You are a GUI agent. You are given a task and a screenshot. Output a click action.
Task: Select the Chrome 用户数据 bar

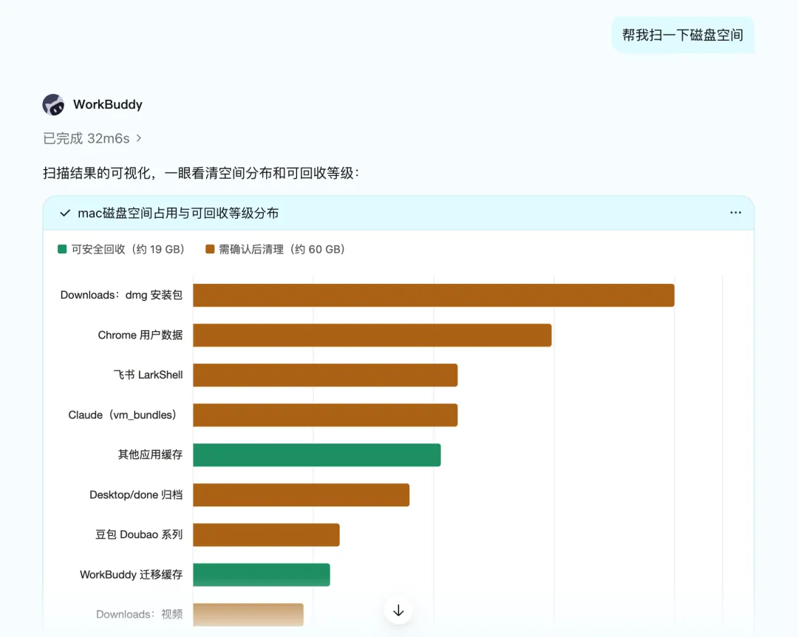pyautogui.click(x=372, y=335)
